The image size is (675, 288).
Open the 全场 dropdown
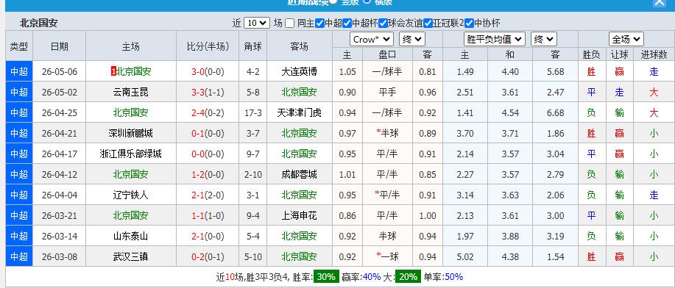(x=626, y=40)
